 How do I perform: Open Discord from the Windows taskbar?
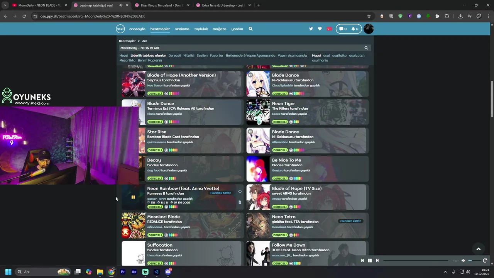[168, 272]
